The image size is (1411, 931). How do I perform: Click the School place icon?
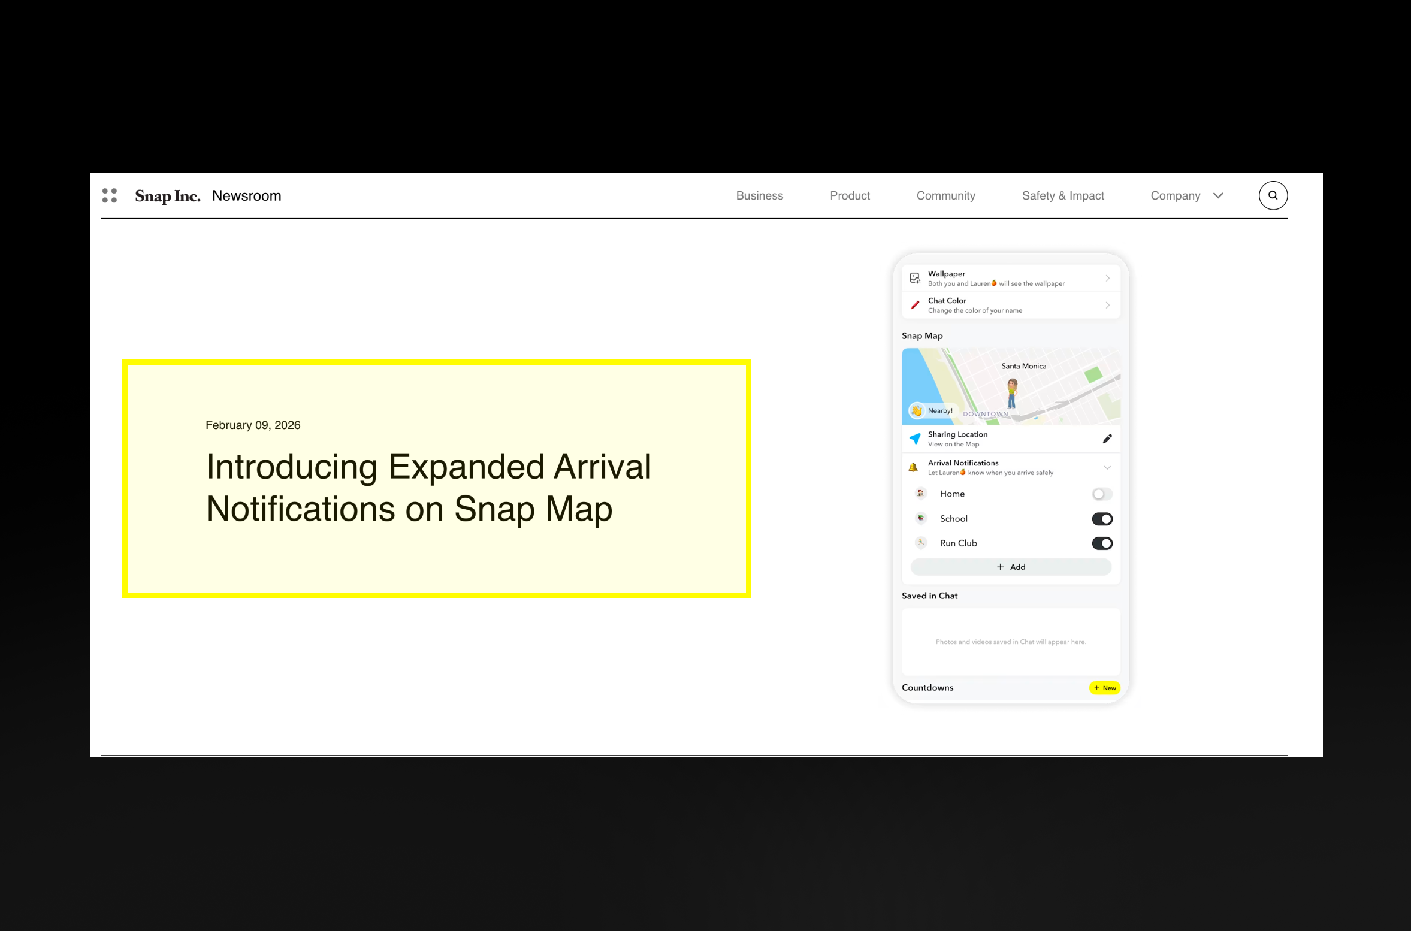pyautogui.click(x=921, y=518)
